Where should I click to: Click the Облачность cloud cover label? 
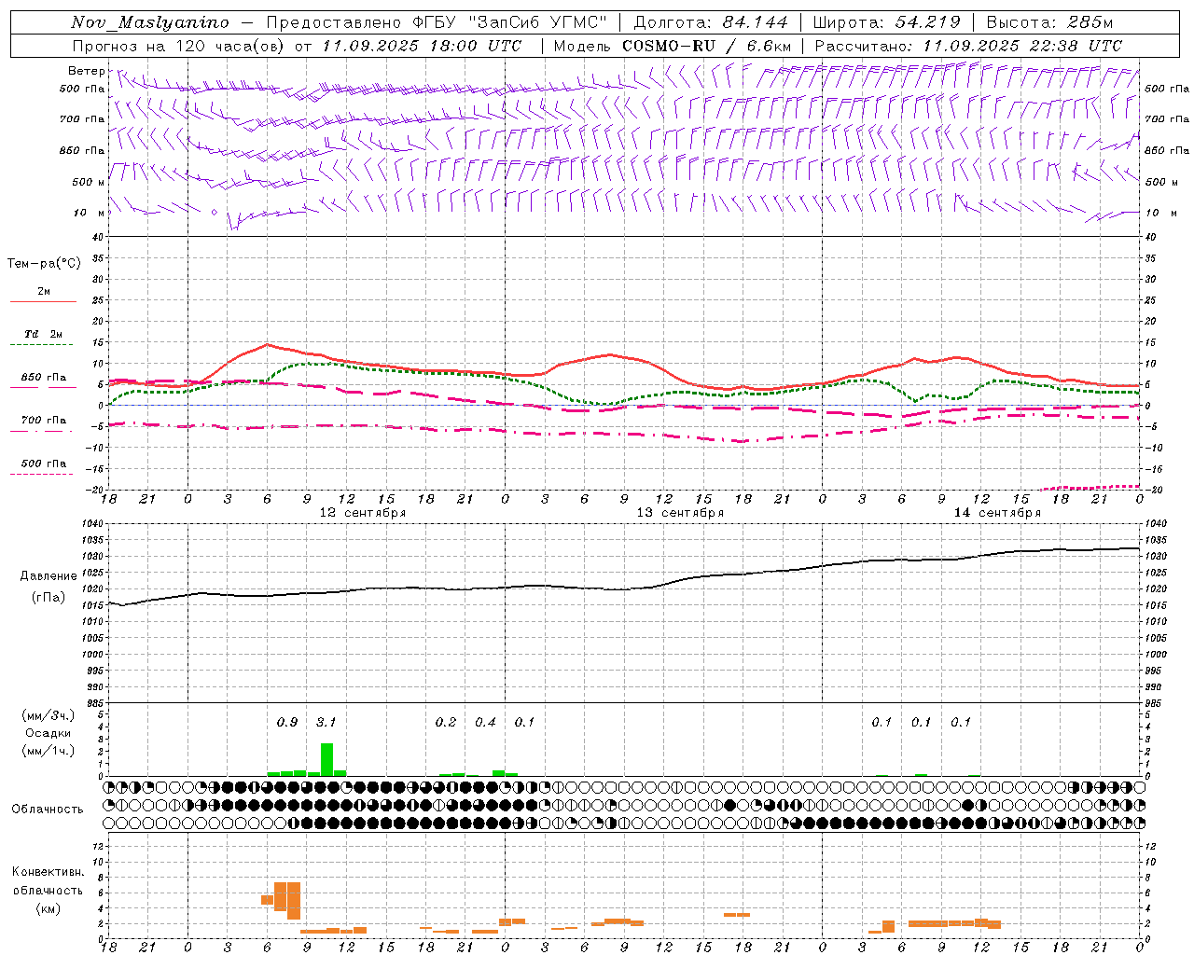click(48, 810)
